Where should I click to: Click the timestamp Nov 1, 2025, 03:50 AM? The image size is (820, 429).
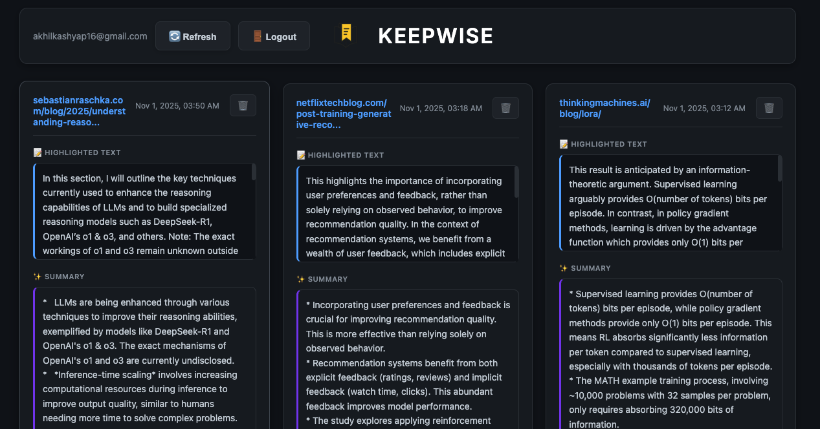click(x=177, y=105)
